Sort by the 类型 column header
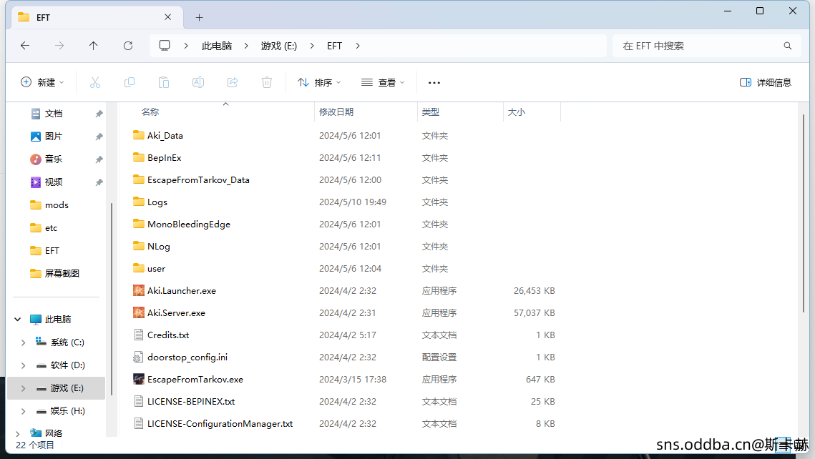Viewport: 815px width, 459px height. (430, 112)
